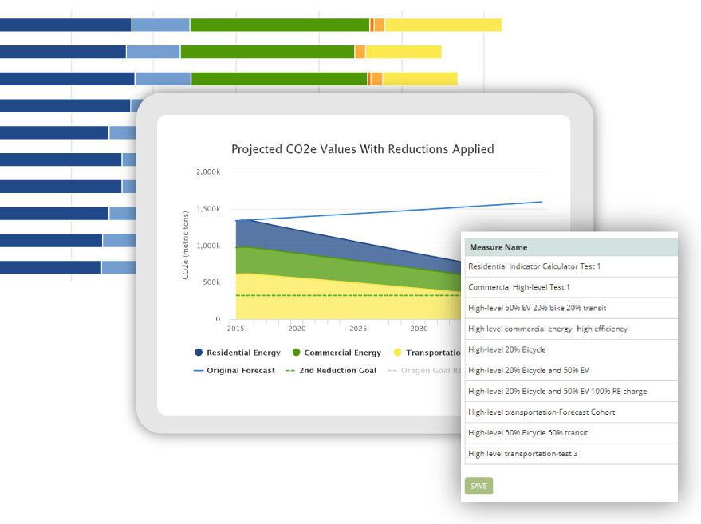Toggle the Residential Energy legend marker
The width and height of the screenshot is (701, 524).
click(199, 353)
